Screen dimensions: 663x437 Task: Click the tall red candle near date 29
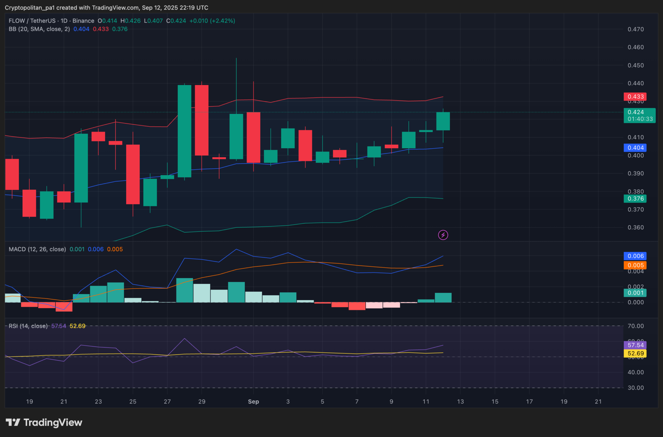pos(202,120)
